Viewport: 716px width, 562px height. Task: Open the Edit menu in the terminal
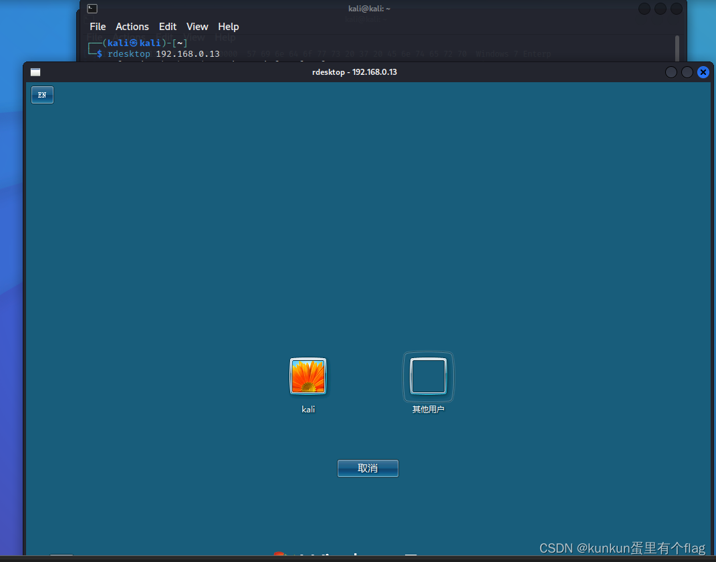pyautogui.click(x=168, y=27)
